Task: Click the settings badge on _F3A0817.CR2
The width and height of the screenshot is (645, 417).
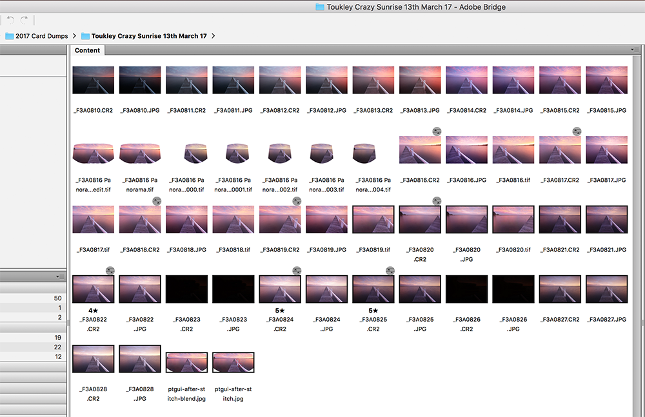Action: click(x=577, y=131)
